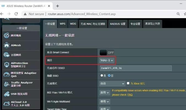Image resolution: width=186 pixels, height=110 pixels.
Task: Click the 网络地图 menu label
Action: [x=16, y=35]
